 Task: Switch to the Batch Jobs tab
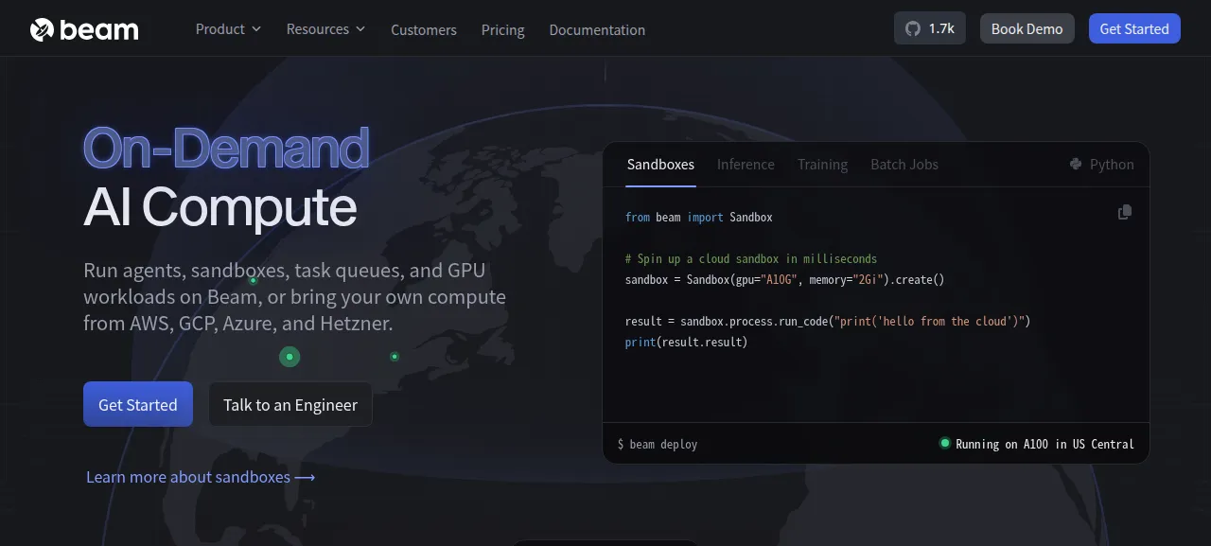[904, 164]
